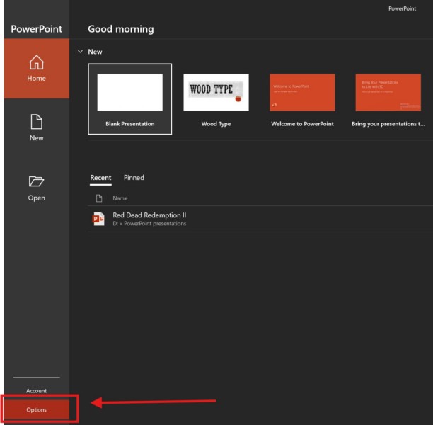433x425 pixels.
Task: Switch to the Recent tab
Action: click(x=100, y=178)
